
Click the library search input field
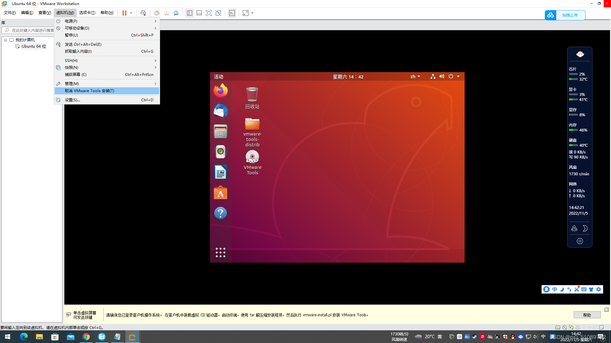click(32, 30)
